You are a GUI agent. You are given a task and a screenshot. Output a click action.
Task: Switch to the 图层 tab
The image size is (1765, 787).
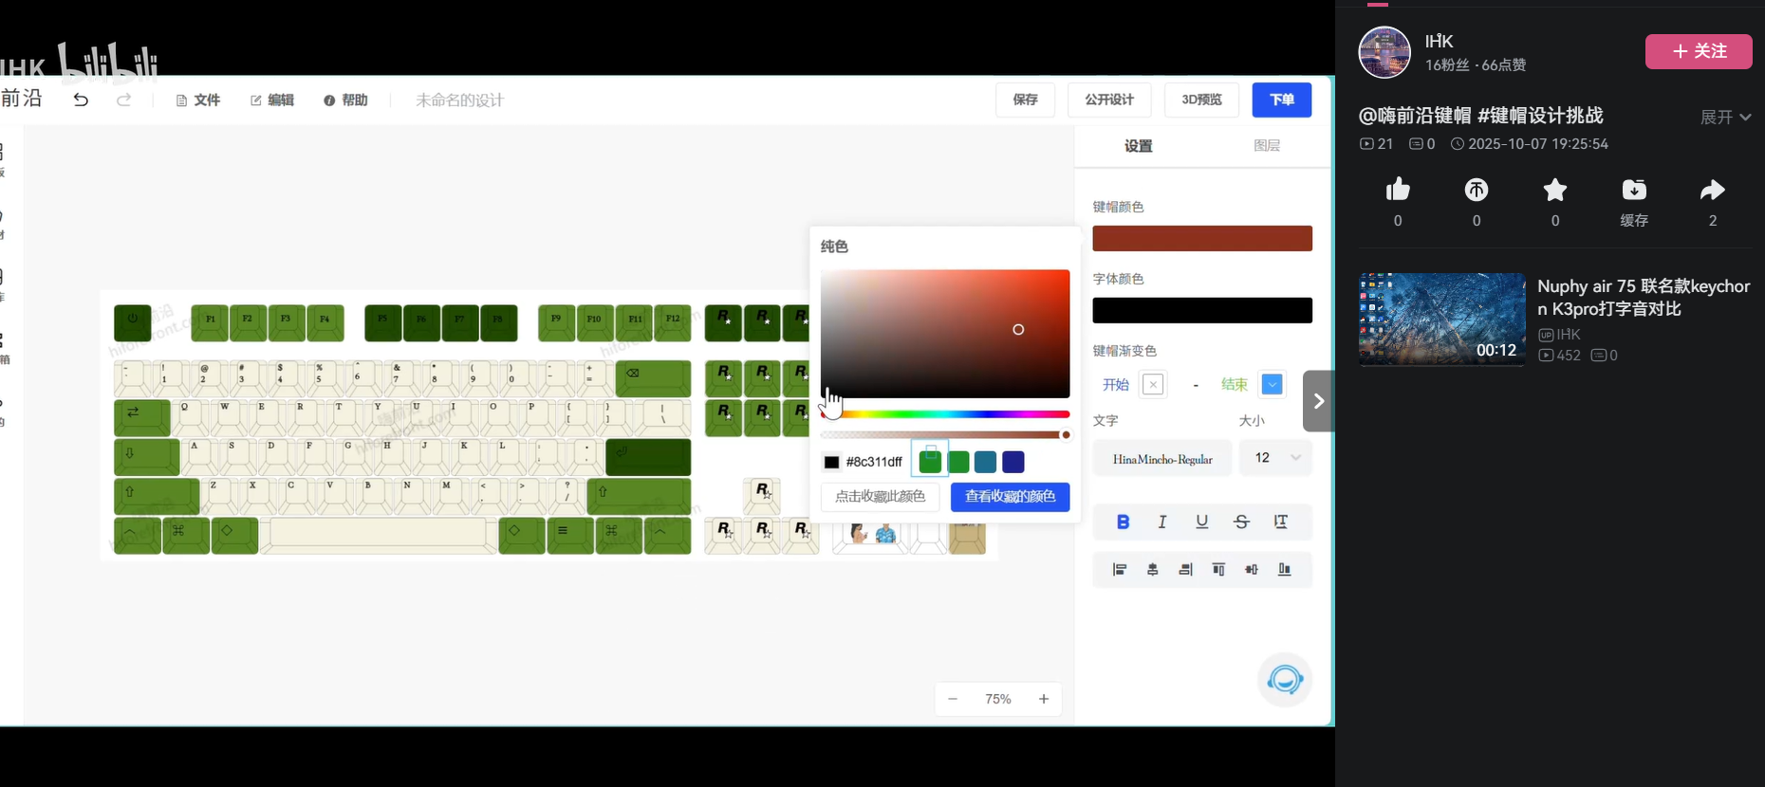click(1267, 145)
